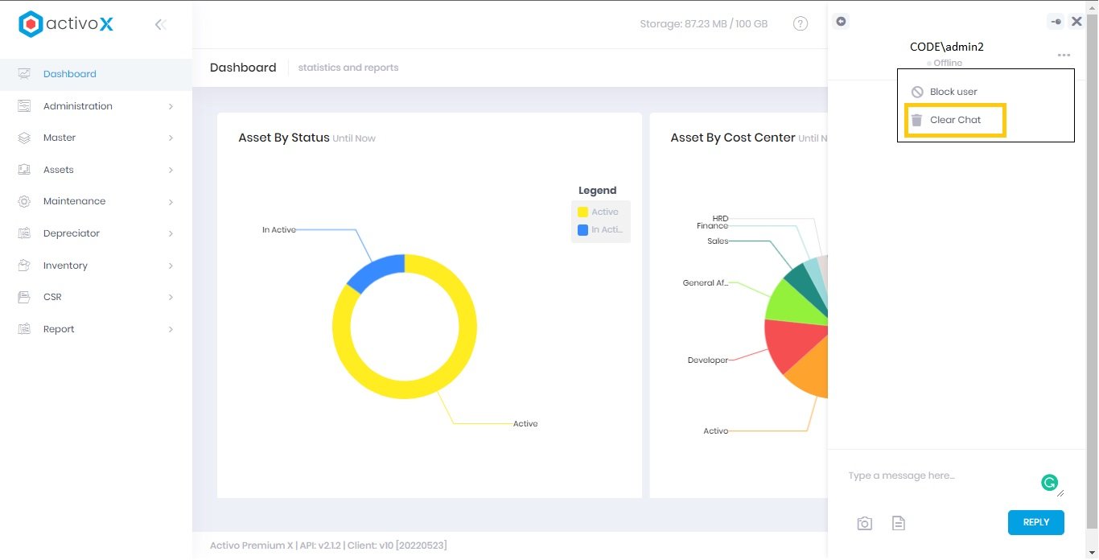Toggle the pin switch on chat panel

pos(1056,22)
